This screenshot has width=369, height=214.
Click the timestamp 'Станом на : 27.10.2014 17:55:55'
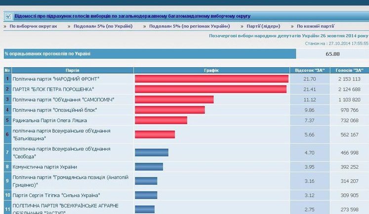click(336, 43)
